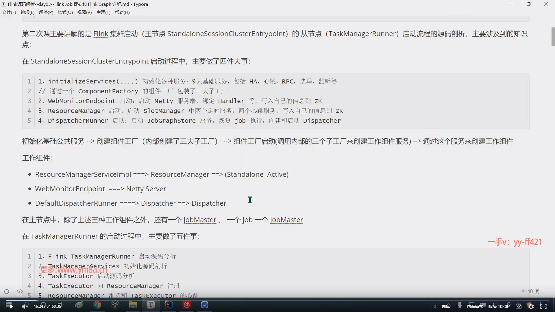Toggle source code mode icon
Image resolution: width=555 pixels, height=312 pixels.
[x=20, y=291]
